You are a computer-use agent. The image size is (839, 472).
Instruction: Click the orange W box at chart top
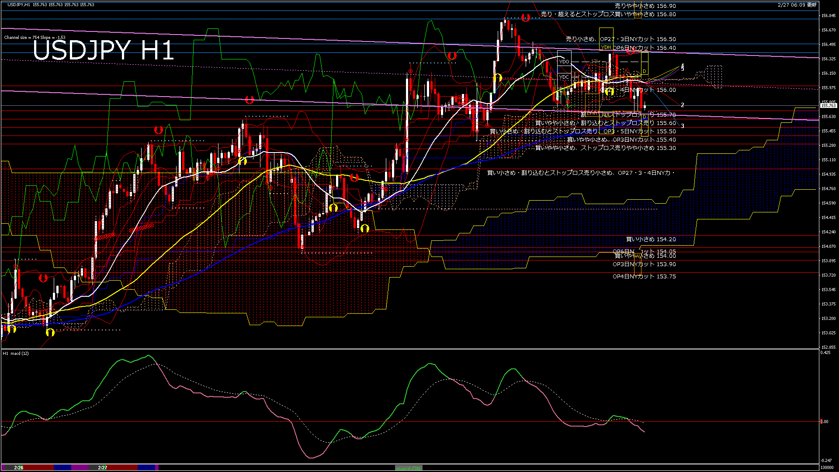point(638,14)
